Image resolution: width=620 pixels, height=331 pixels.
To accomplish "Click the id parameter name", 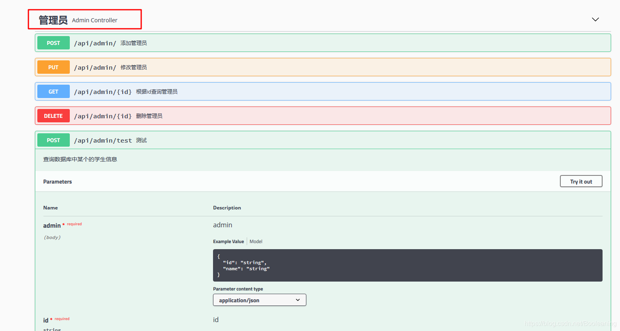I will (x=46, y=320).
